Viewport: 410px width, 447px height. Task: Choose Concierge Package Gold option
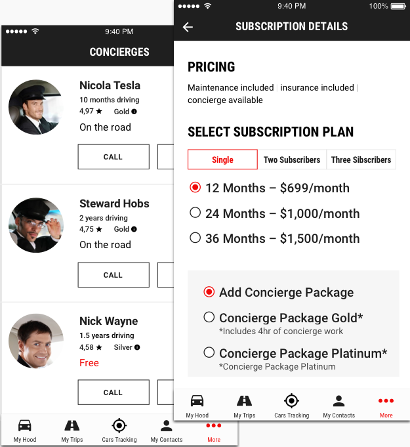(209, 318)
